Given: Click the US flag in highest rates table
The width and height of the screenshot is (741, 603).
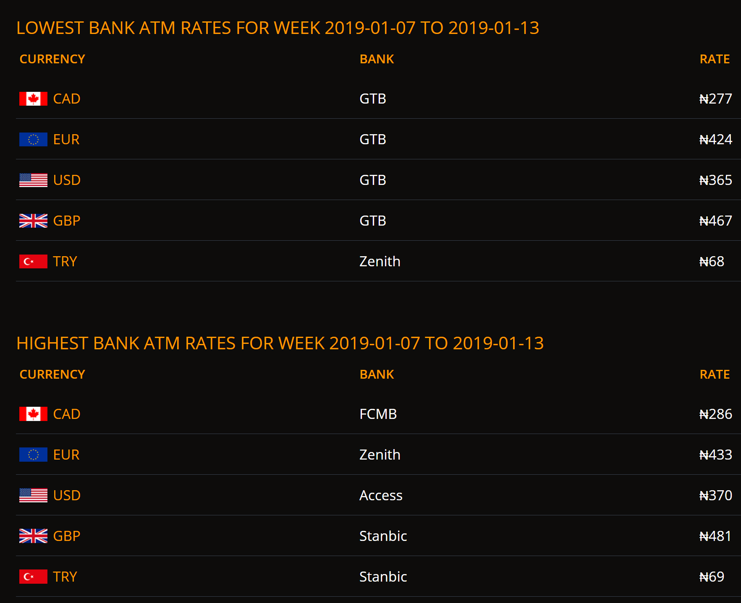Looking at the screenshot, I should pos(33,496).
